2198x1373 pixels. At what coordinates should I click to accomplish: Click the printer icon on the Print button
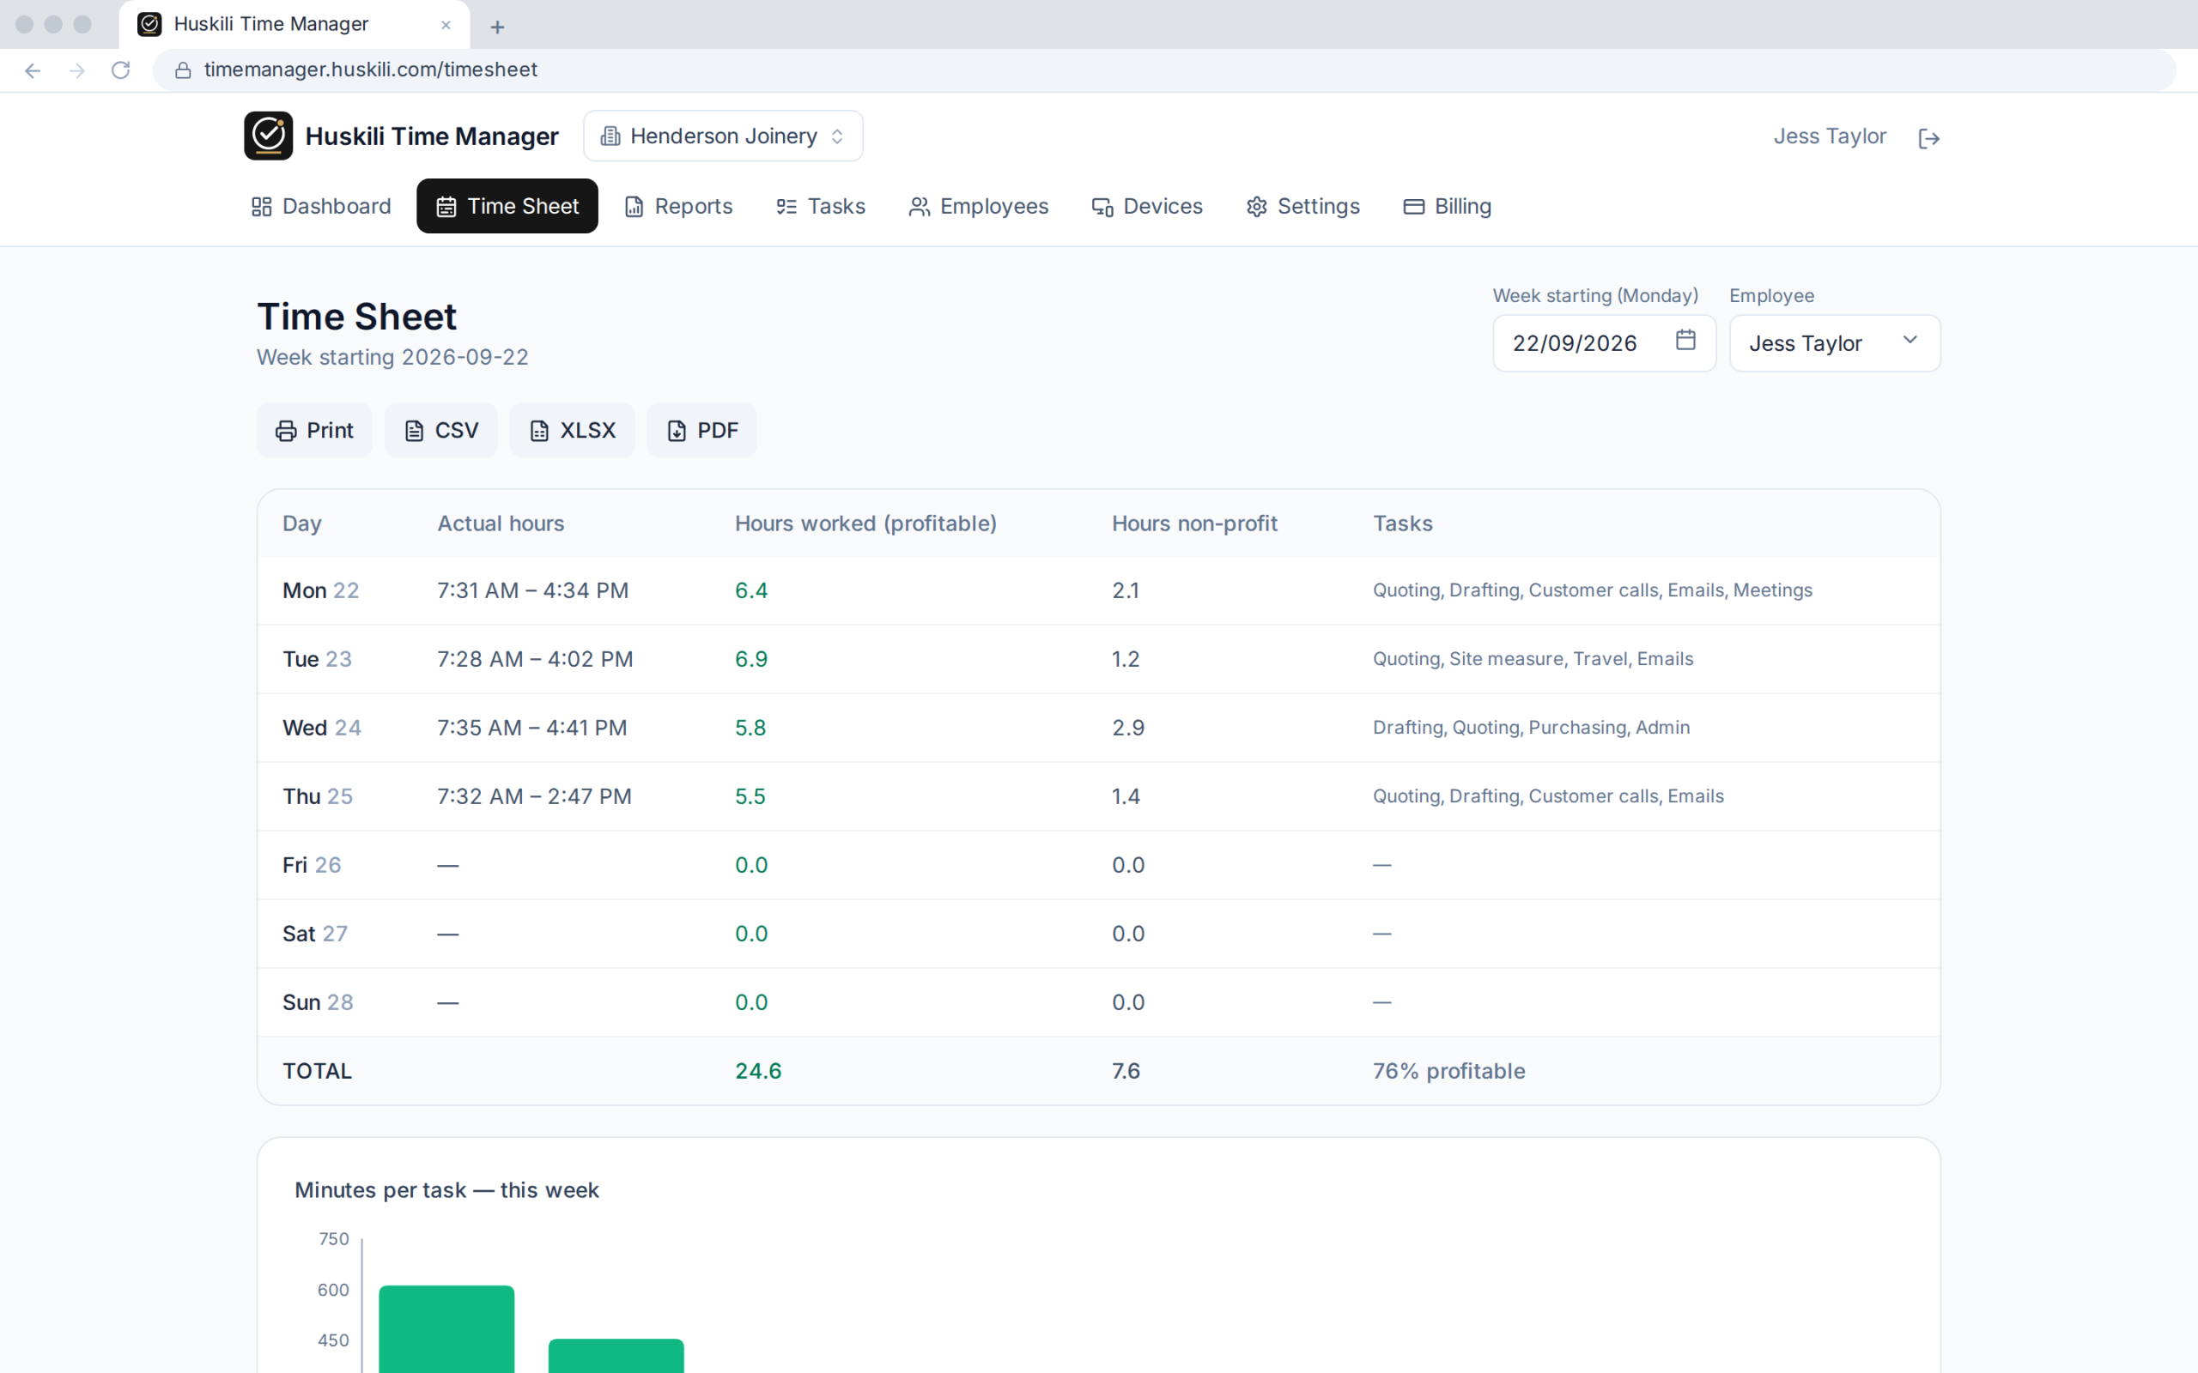[286, 432]
